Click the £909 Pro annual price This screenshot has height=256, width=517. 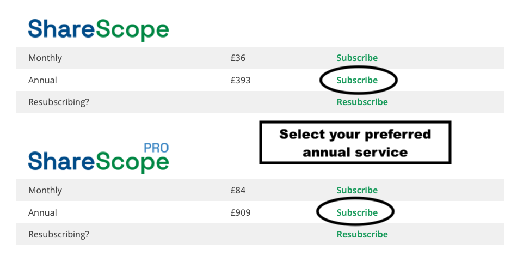[x=240, y=212]
